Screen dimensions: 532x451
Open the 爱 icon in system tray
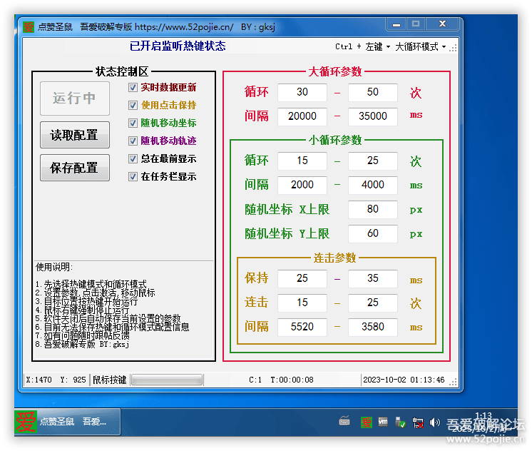pyautogui.click(x=367, y=422)
